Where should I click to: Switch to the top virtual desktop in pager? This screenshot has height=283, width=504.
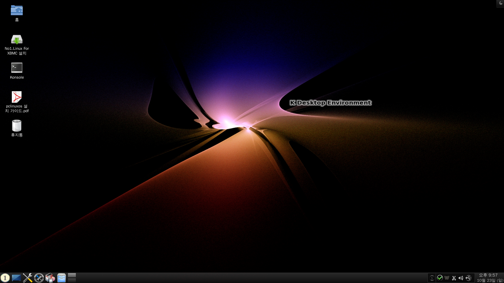click(x=72, y=275)
